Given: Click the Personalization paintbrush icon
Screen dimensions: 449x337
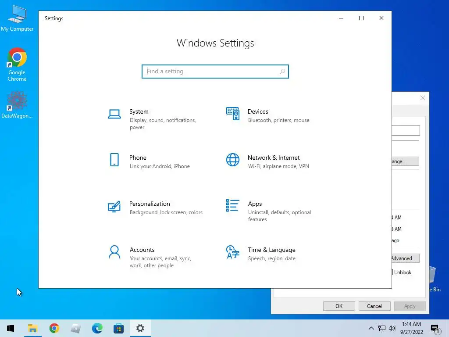Looking at the screenshot, I should 114,206.
